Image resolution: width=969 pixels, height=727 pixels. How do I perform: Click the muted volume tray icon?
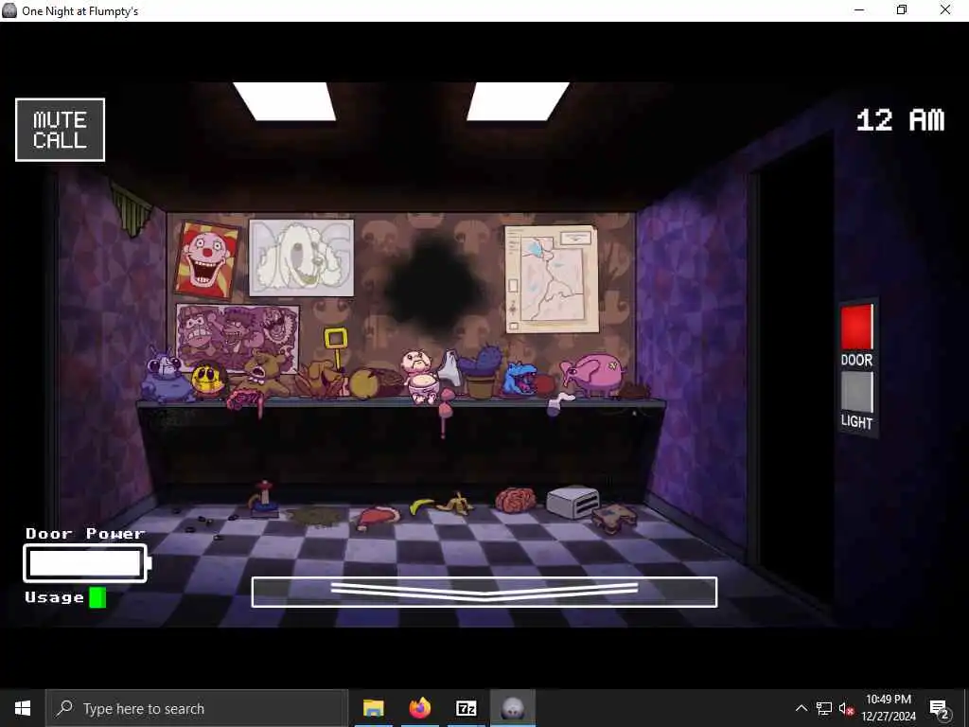tap(847, 708)
